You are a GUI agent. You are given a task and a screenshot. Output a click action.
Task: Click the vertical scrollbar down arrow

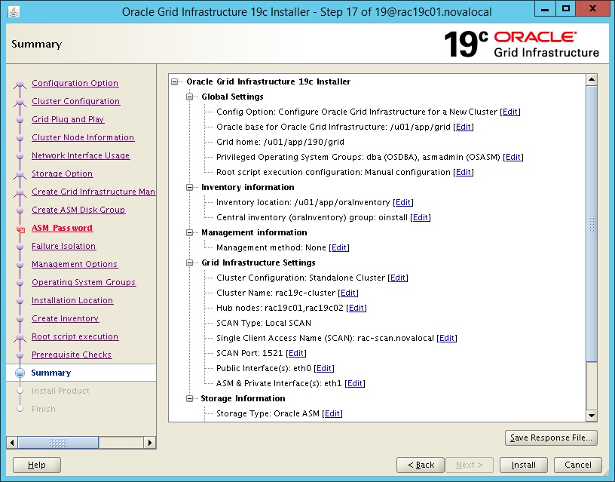590,416
